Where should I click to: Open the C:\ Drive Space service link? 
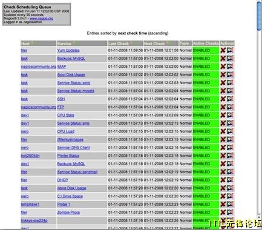point(70,196)
